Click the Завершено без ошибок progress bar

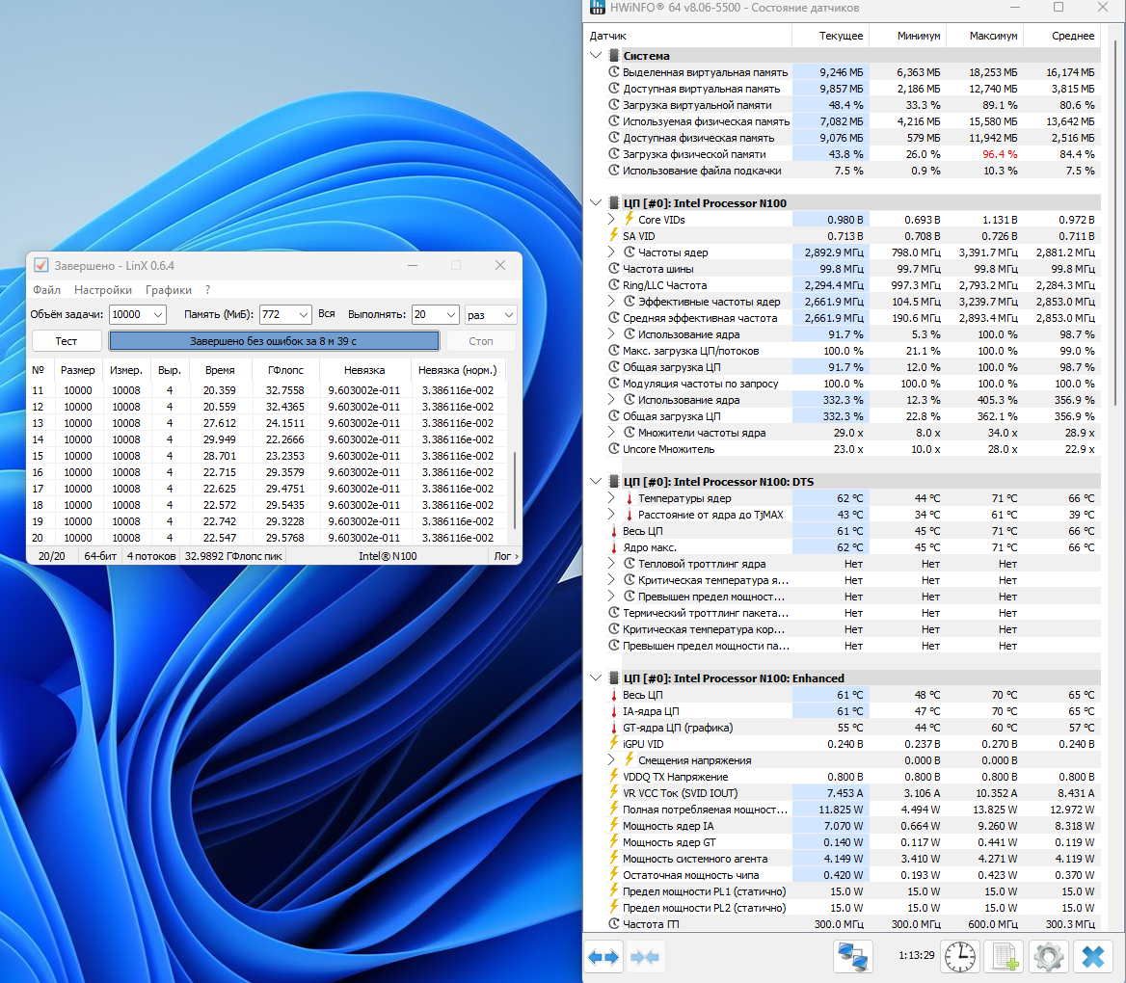click(274, 341)
